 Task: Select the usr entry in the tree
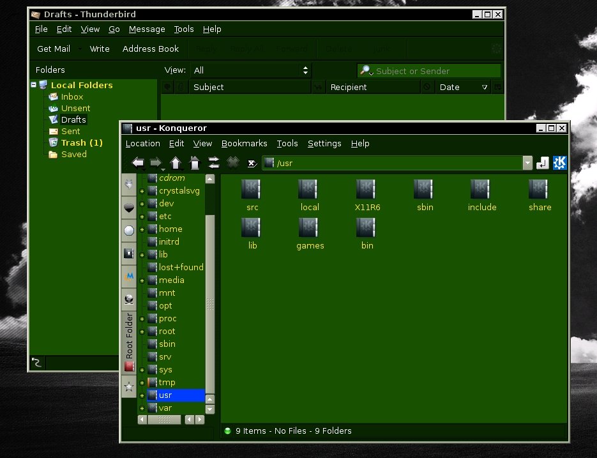pos(176,395)
